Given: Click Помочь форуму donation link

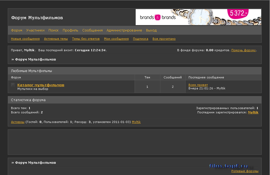Looking at the screenshot, I should coord(243,50).
